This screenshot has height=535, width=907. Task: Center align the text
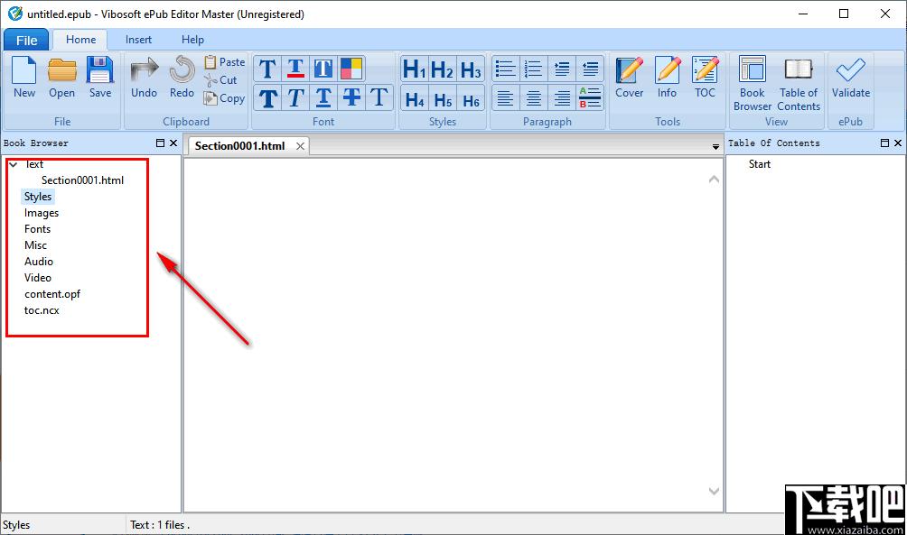pos(533,97)
